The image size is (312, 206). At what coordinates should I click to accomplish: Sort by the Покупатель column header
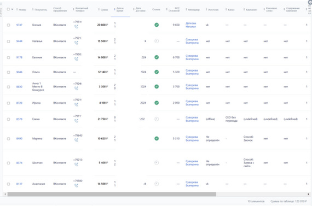pyautogui.click(x=41, y=9)
